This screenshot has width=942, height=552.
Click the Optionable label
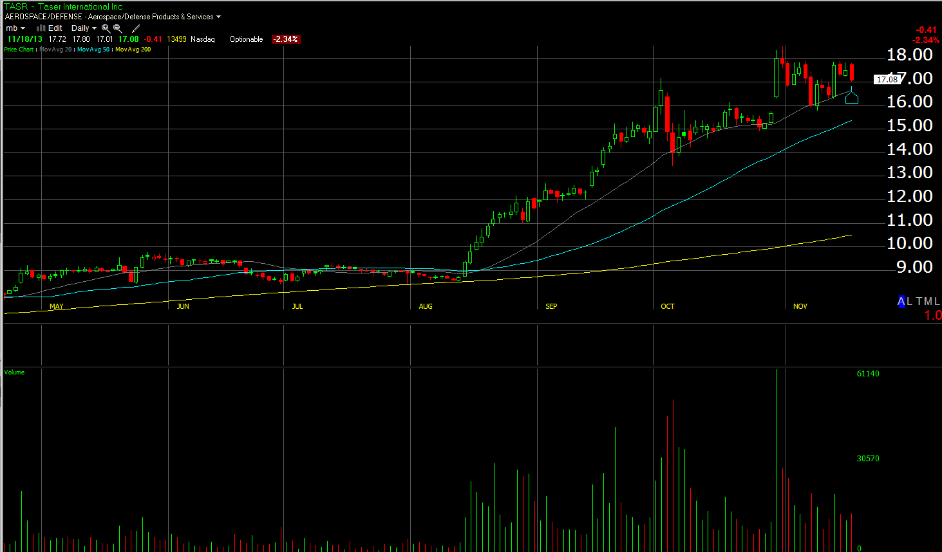247,39
